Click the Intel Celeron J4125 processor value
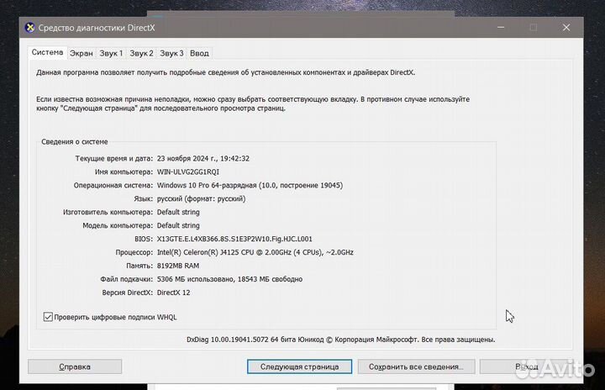 point(255,252)
